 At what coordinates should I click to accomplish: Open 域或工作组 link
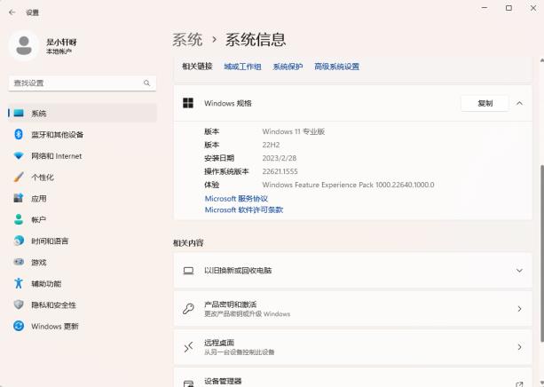[242, 67]
